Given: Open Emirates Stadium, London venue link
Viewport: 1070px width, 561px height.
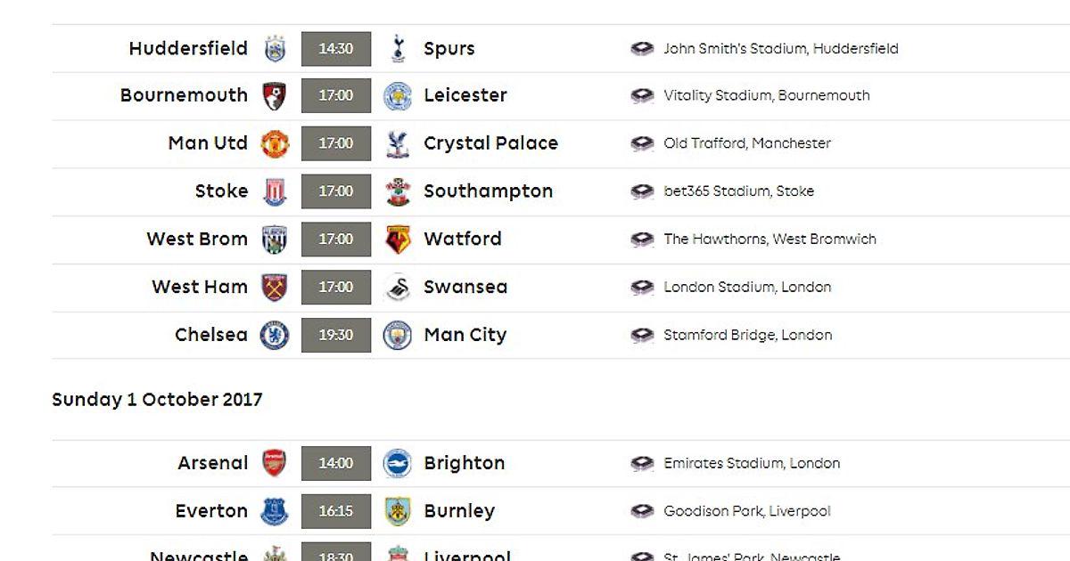Looking at the screenshot, I should (x=752, y=463).
